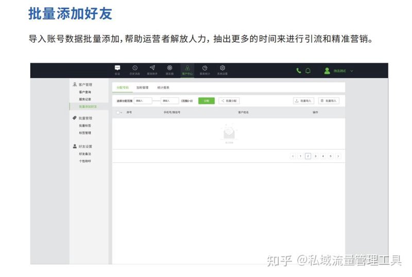The image size is (412, 277).
Task: Select 批量管理 sidebar section
Action: 85,118
